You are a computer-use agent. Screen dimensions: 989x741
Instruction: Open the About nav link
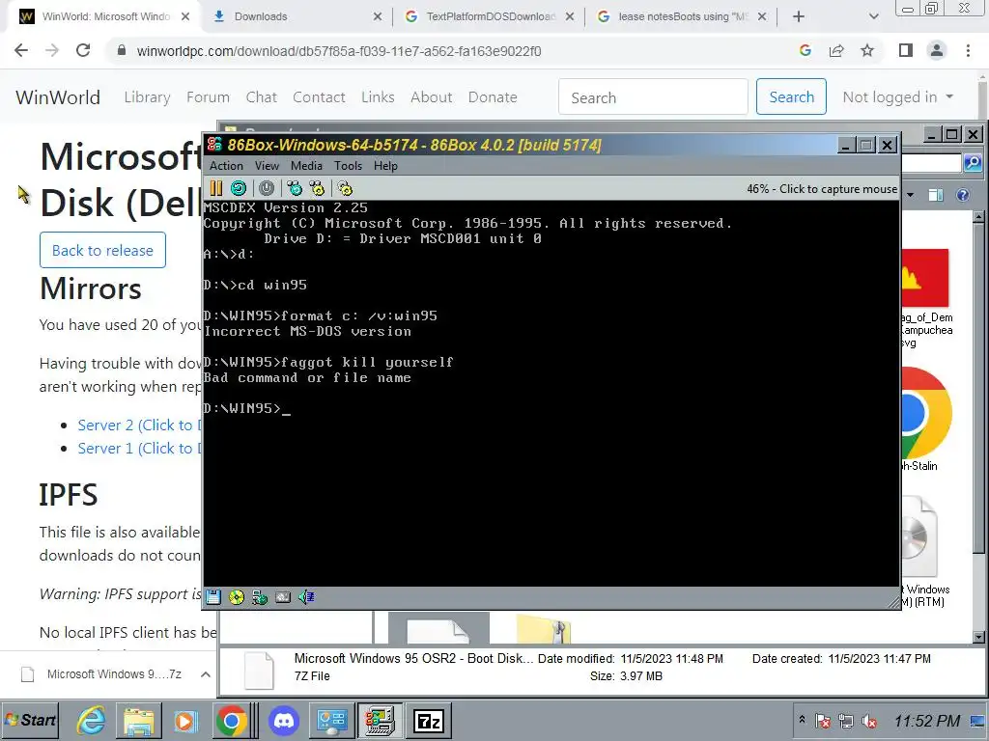coord(432,97)
